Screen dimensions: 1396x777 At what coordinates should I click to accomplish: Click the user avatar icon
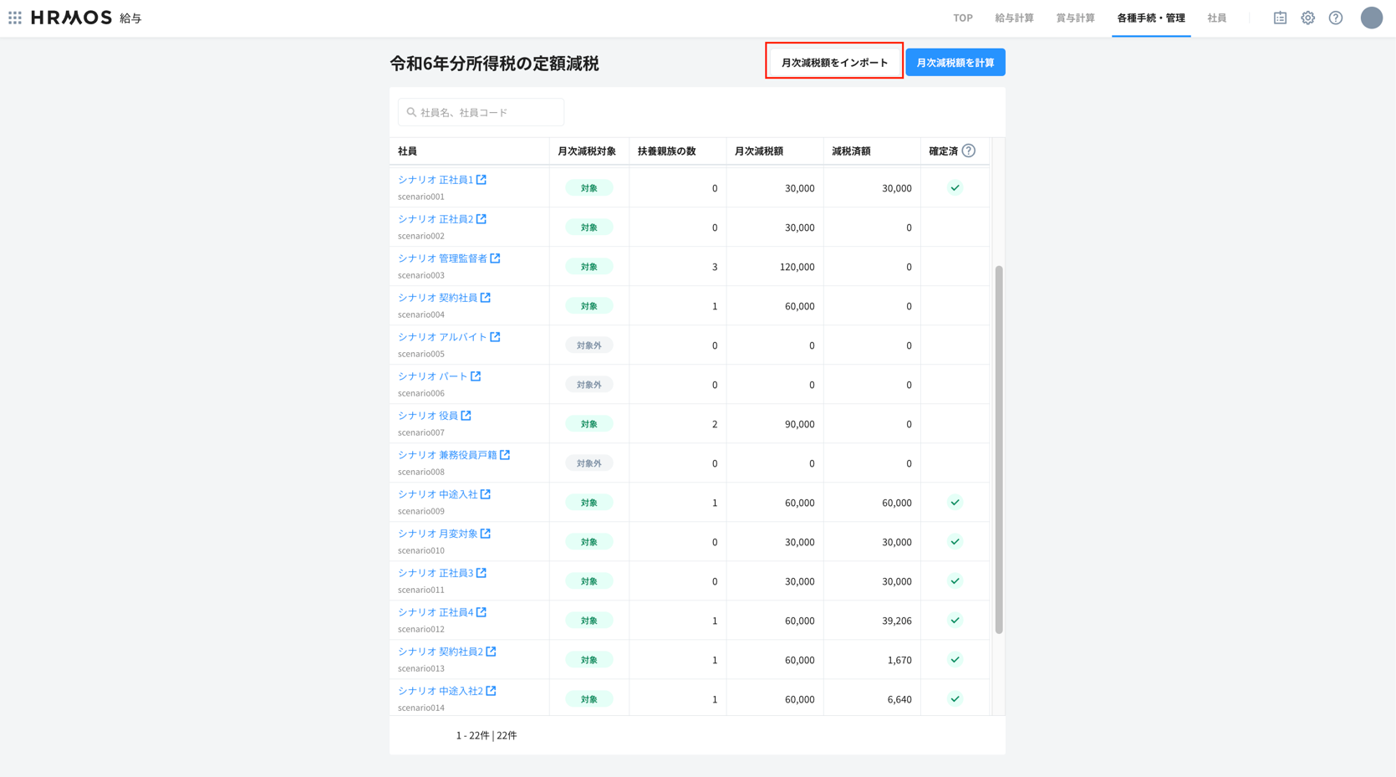(x=1371, y=18)
